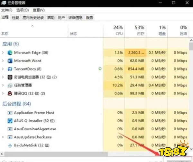Select the Application Frame Host row
This screenshot has height=162, width=193.
click(95, 113)
